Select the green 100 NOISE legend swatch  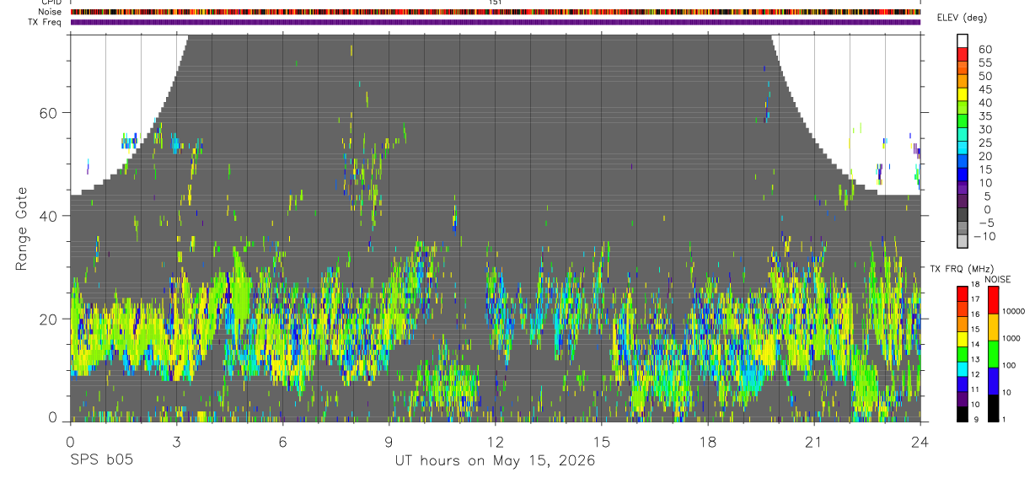(993, 354)
